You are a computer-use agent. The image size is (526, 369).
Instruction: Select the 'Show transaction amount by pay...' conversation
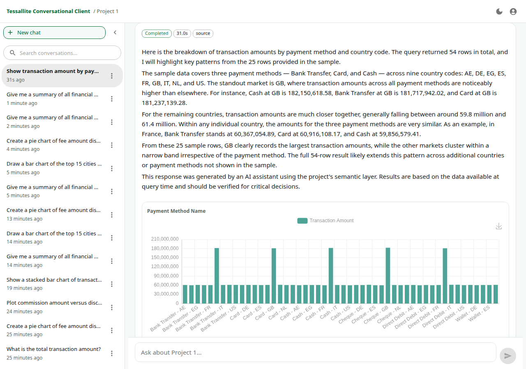point(62,75)
